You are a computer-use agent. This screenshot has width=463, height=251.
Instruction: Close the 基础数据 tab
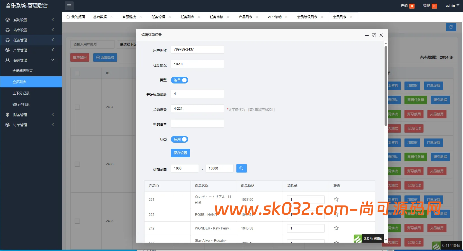pos(111,17)
